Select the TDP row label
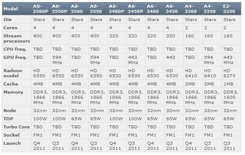Viewport: 245px width, 155px height. [9, 119]
